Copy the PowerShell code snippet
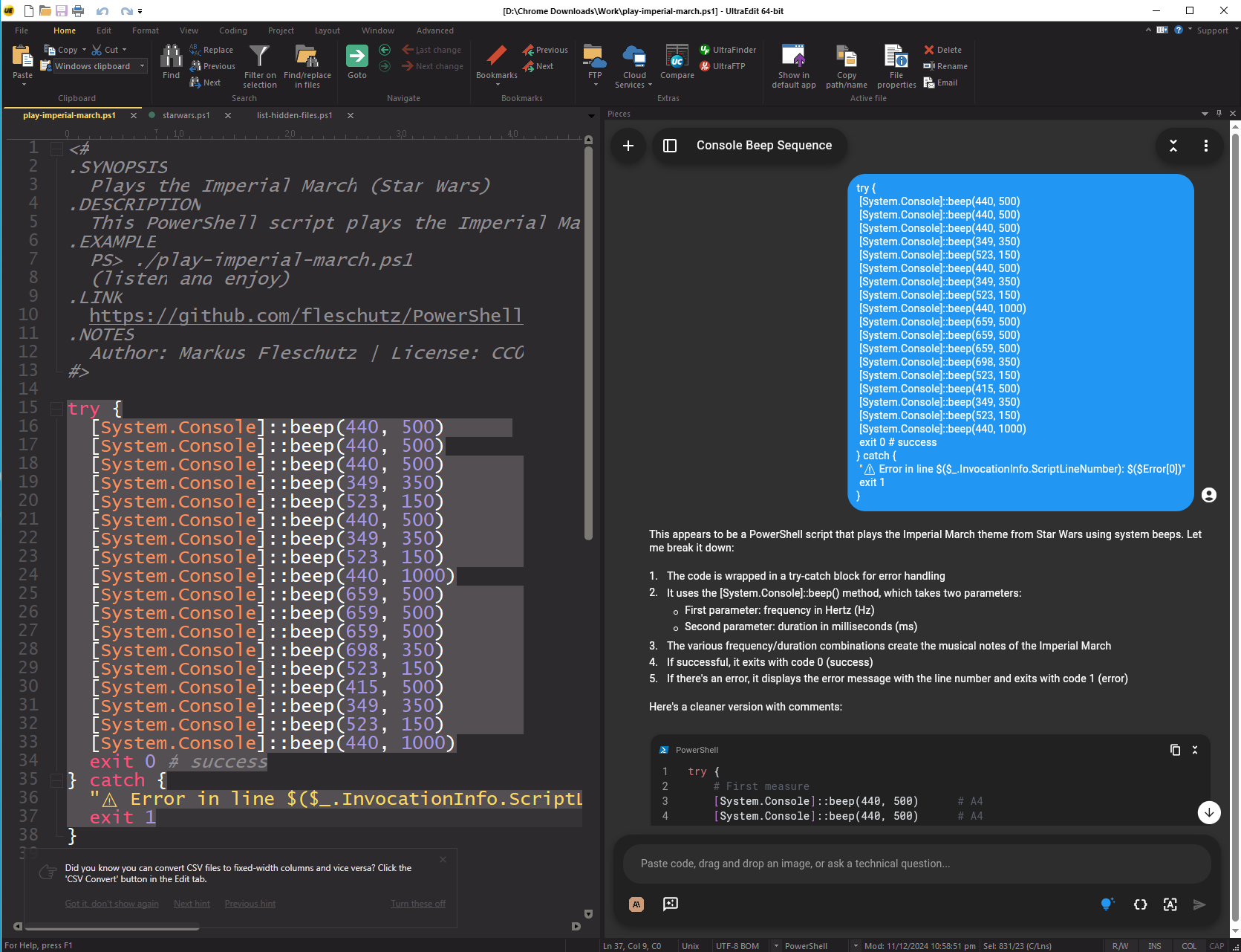Screen dimensions: 1241x952 click(1175, 750)
